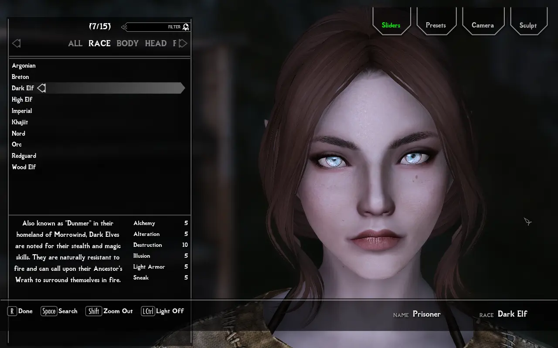Click the Alteration skill bonus row
This screenshot has width=558, height=348.
pyautogui.click(x=160, y=234)
